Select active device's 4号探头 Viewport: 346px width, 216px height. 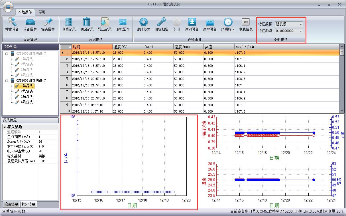[25, 102]
